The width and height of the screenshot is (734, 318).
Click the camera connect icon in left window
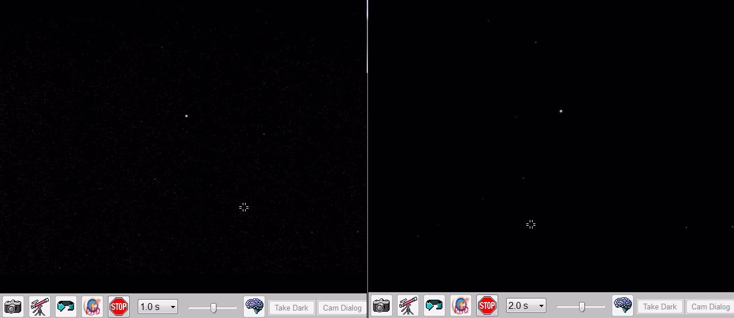click(x=13, y=307)
